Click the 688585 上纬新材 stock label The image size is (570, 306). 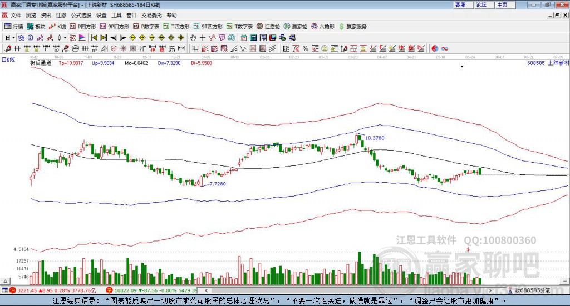[548, 63]
